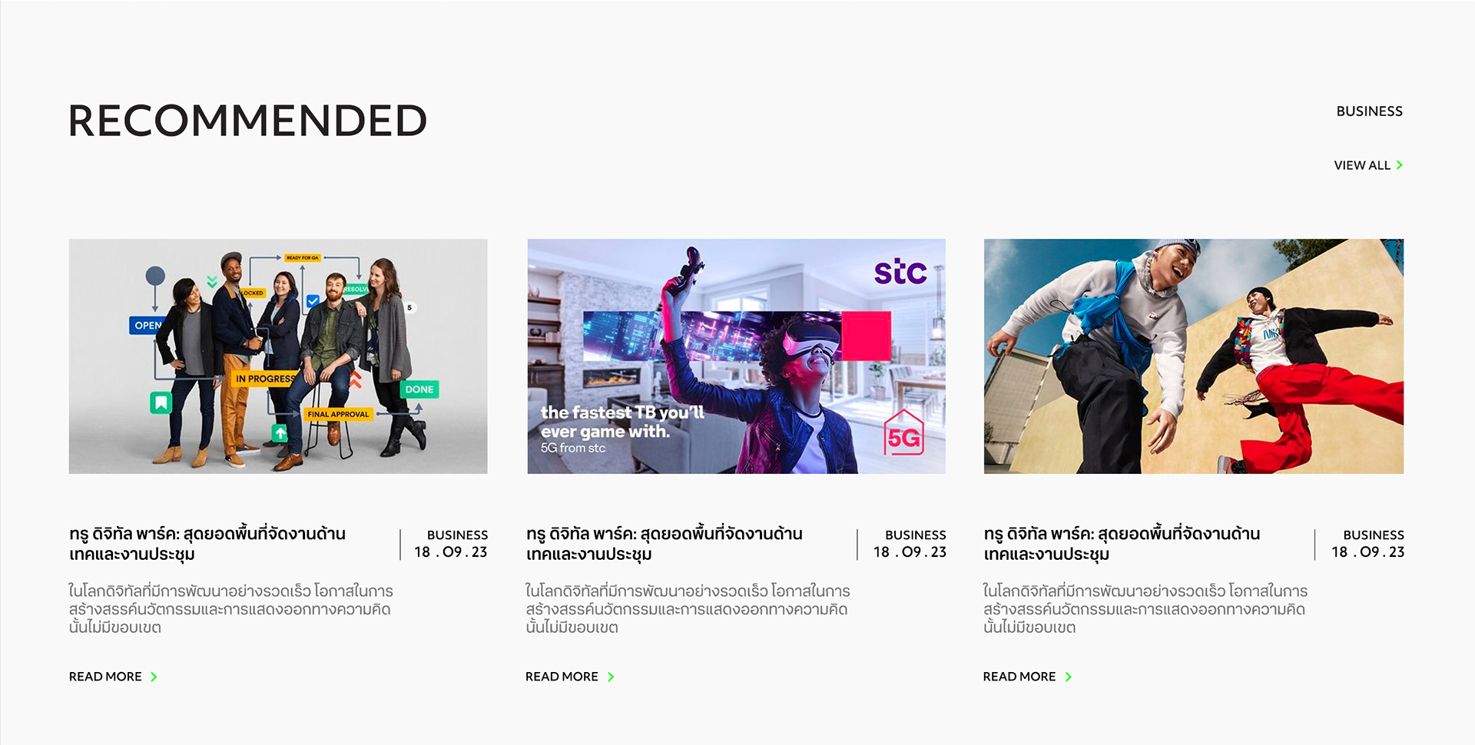1475x745 pixels.
Task: Click the VIEW ALL link
Action: (x=1368, y=165)
